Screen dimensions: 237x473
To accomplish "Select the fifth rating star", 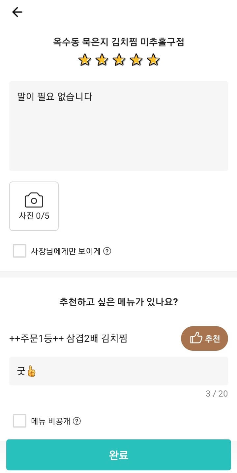I will click(152, 60).
